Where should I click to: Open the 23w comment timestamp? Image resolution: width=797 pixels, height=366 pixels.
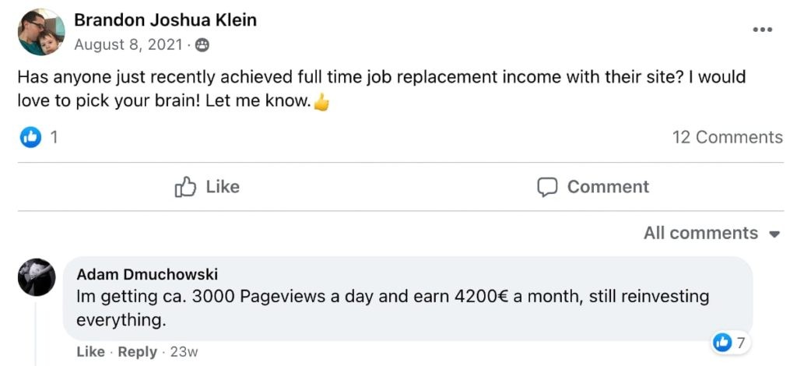tap(184, 352)
